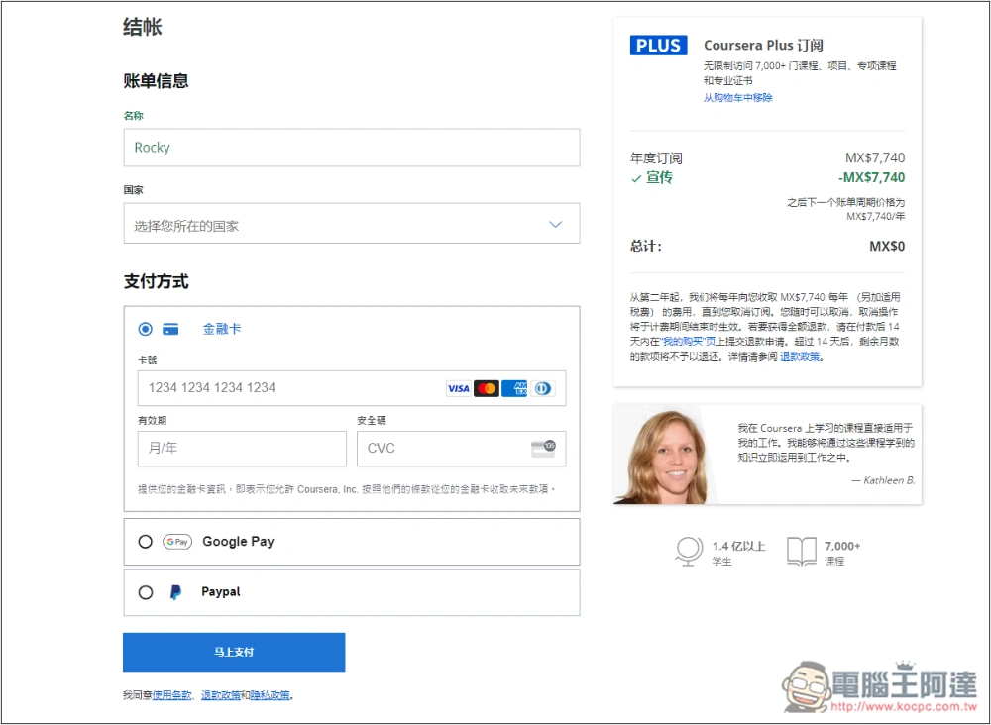Open the 使用条款 link below pay button
Screen dimensions: 991x725
click(171, 695)
